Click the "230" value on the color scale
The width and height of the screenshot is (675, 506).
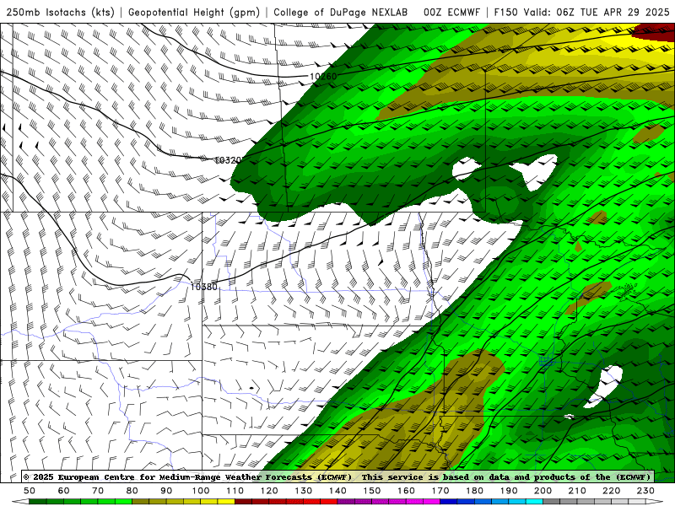point(645,491)
